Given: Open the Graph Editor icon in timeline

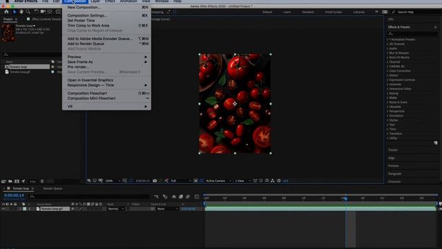Looking at the screenshot, I should click(197, 196).
